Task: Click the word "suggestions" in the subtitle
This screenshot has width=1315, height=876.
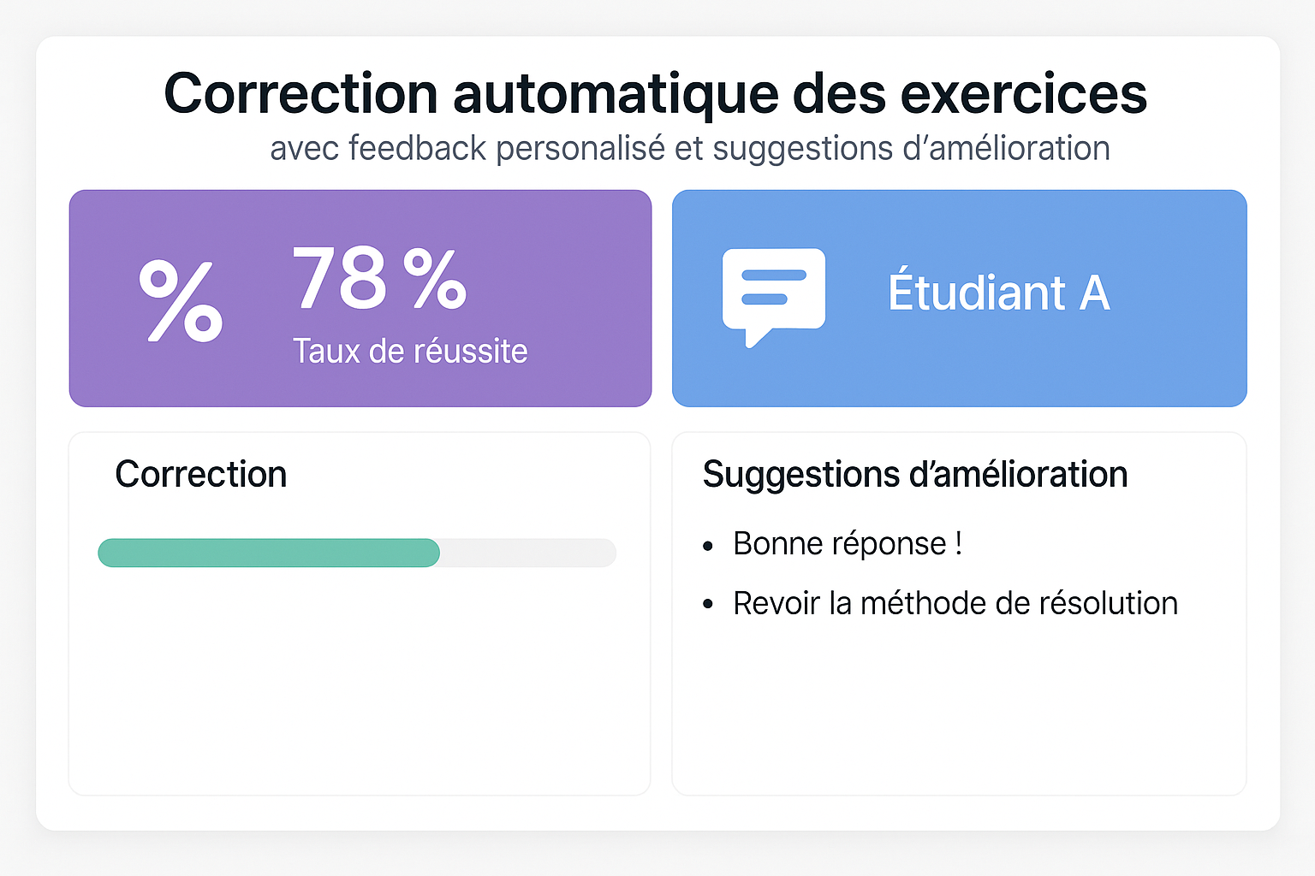Action: [x=802, y=149]
